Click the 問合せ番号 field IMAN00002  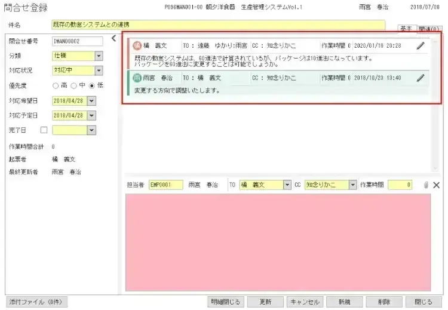[78, 41]
